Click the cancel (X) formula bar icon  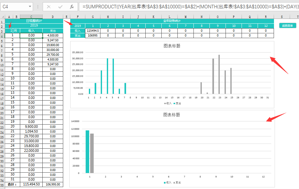[x=49, y=7]
